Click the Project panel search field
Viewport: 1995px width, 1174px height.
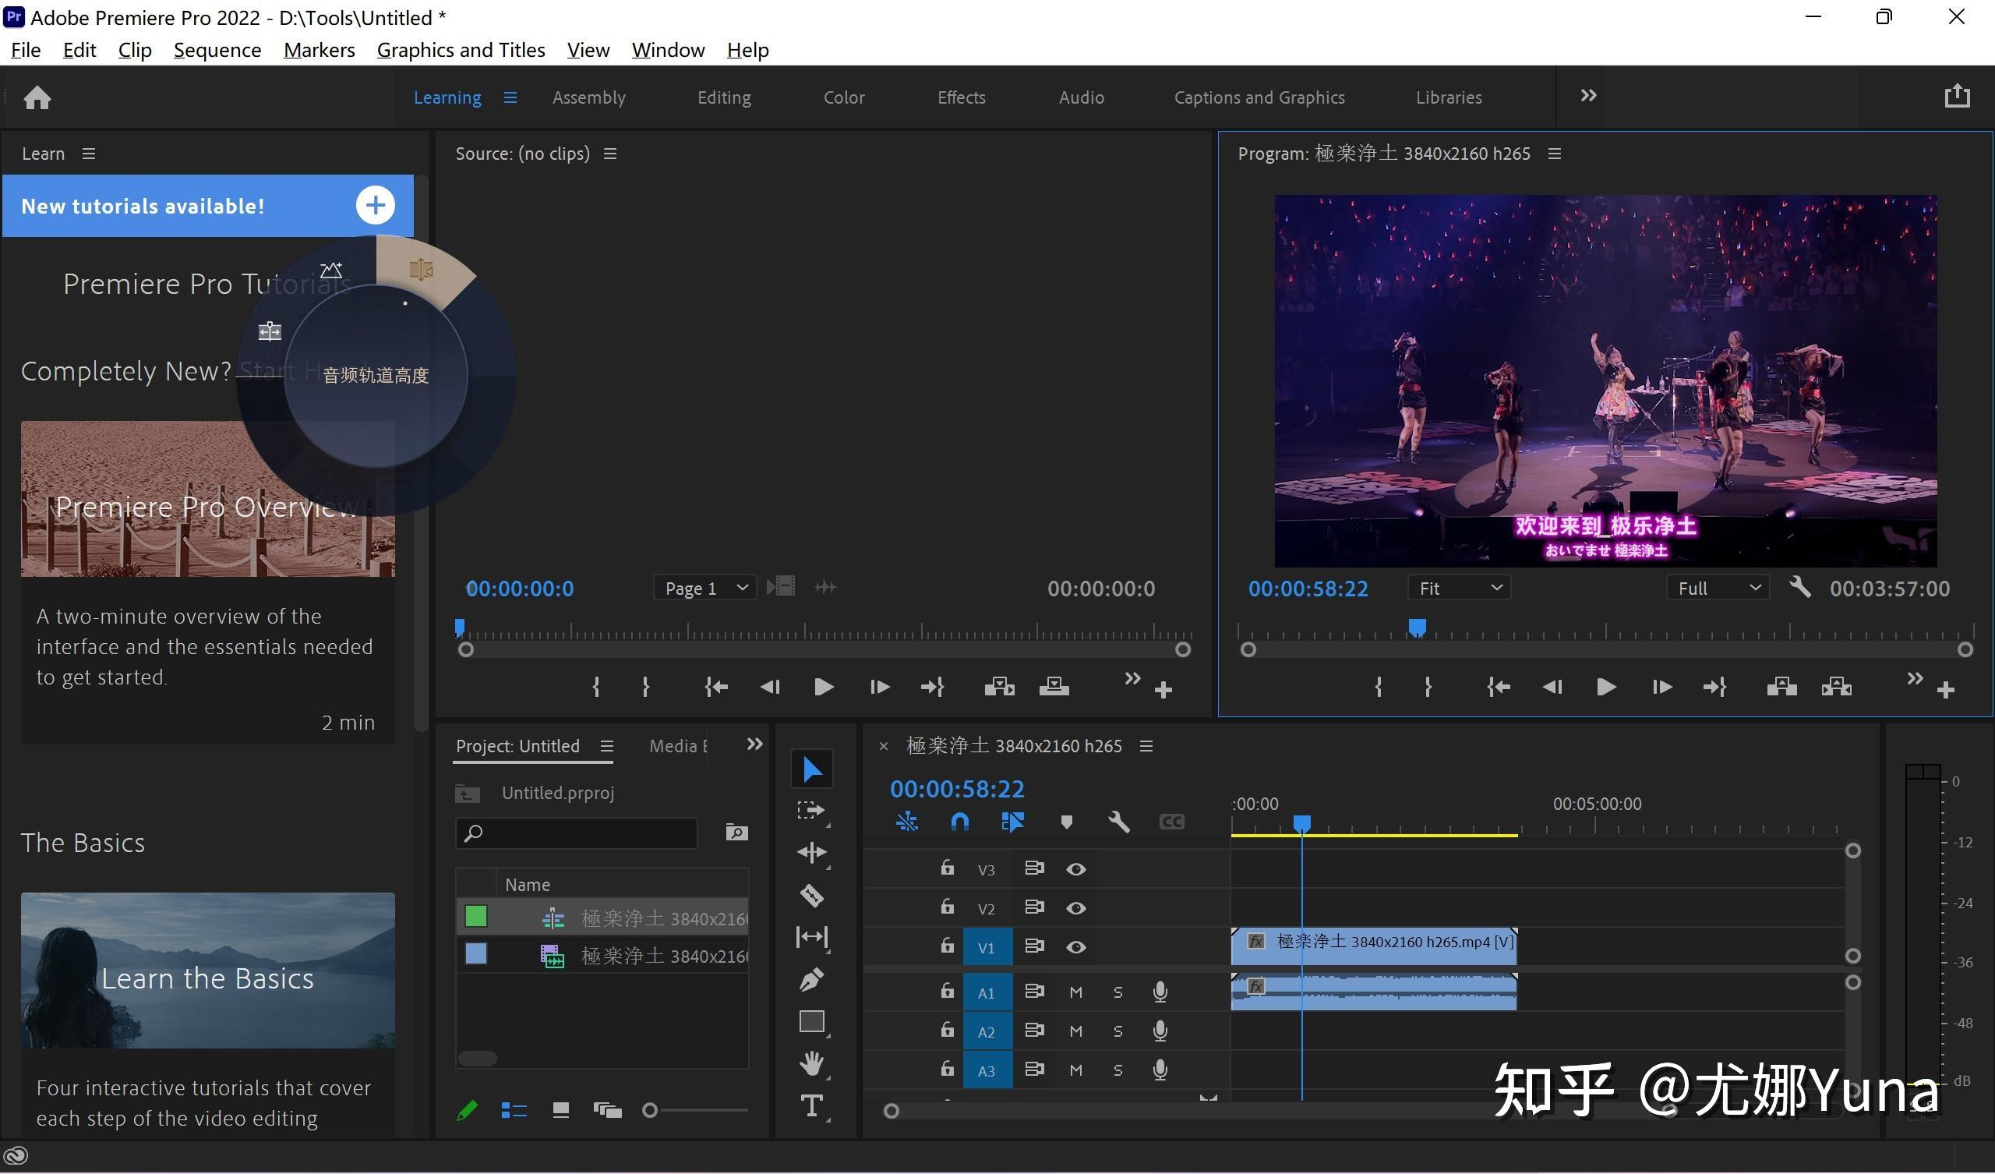[577, 833]
